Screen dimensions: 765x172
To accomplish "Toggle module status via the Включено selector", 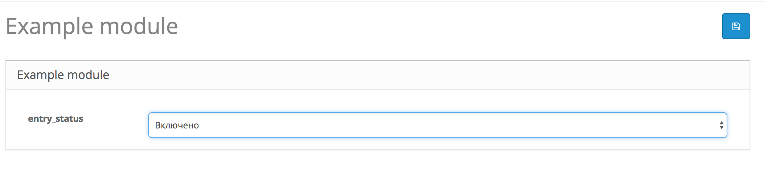I will (x=437, y=125).
